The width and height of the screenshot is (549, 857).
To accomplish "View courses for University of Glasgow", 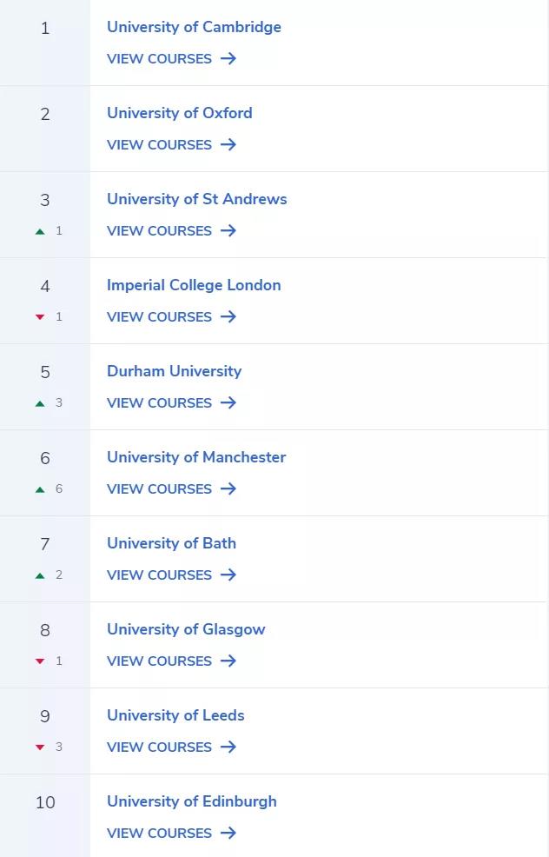I will (171, 661).
